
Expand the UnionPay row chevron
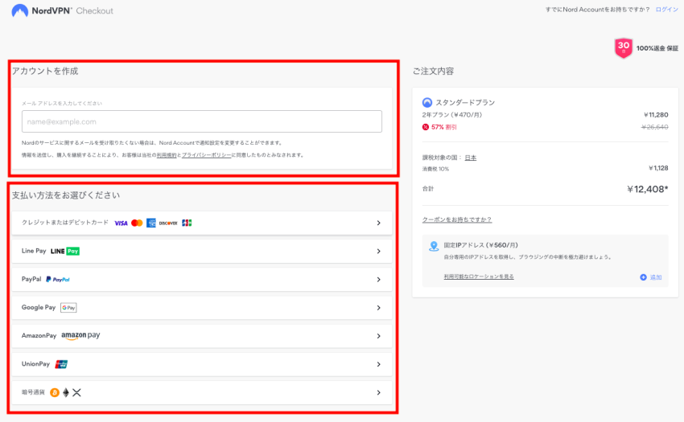click(x=379, y=364)
